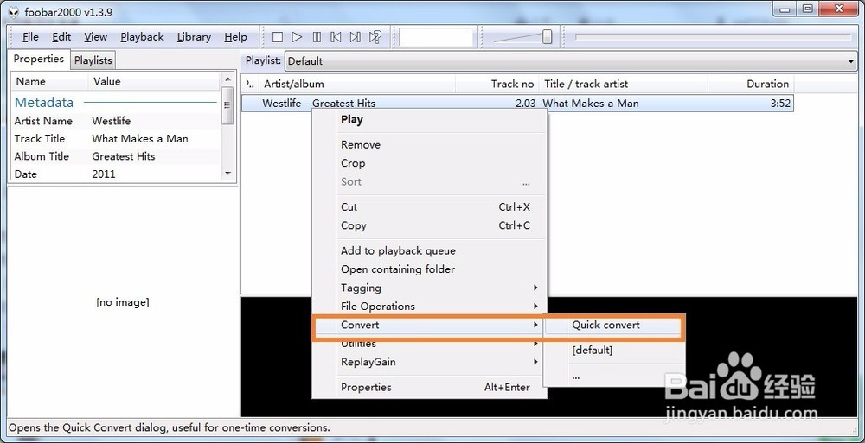Click the Stop playback button

coord(278,37)
